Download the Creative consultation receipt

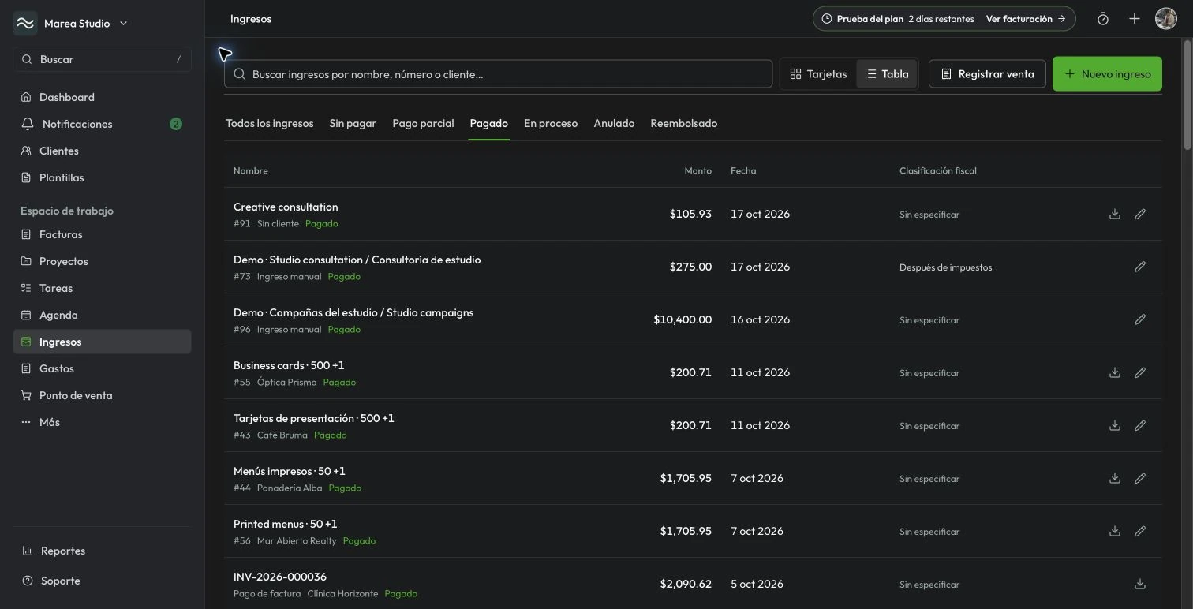click(1115, 214)
